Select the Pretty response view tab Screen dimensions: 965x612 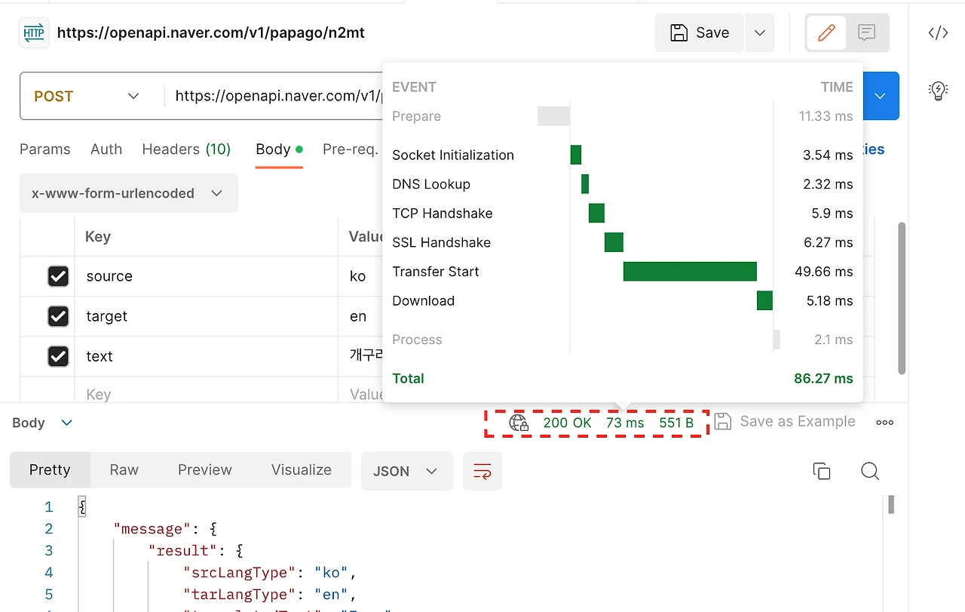pos(50,470)
